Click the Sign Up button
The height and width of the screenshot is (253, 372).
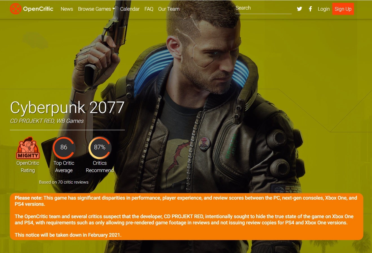pyautogui.click(x=343, y=9)
